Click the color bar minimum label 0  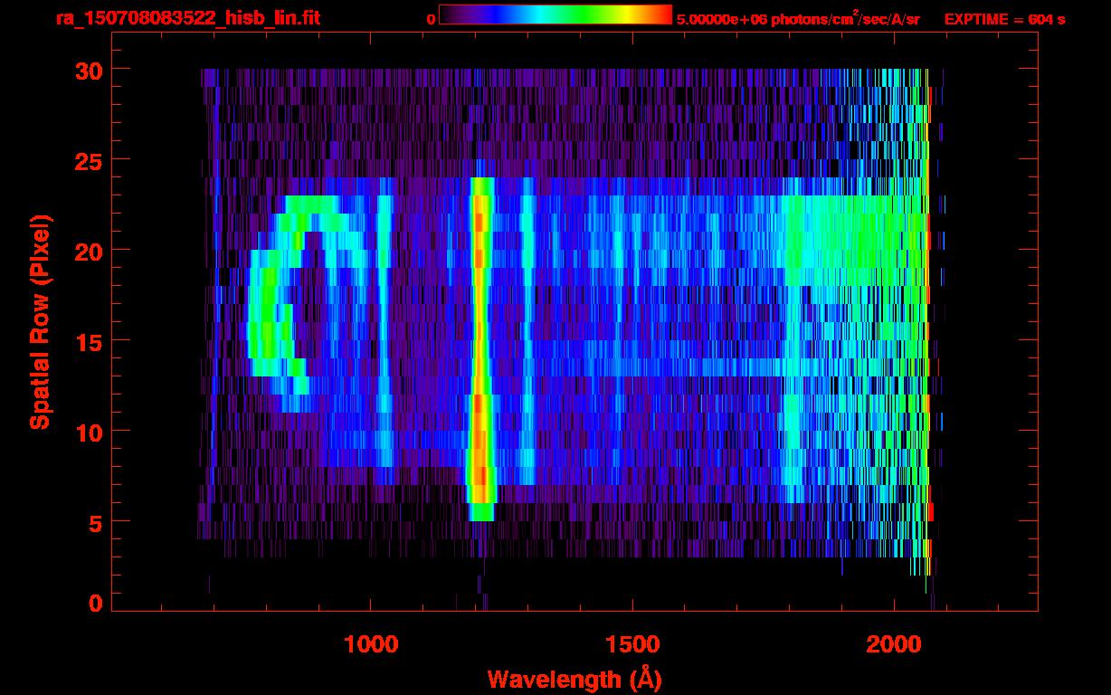431,19
